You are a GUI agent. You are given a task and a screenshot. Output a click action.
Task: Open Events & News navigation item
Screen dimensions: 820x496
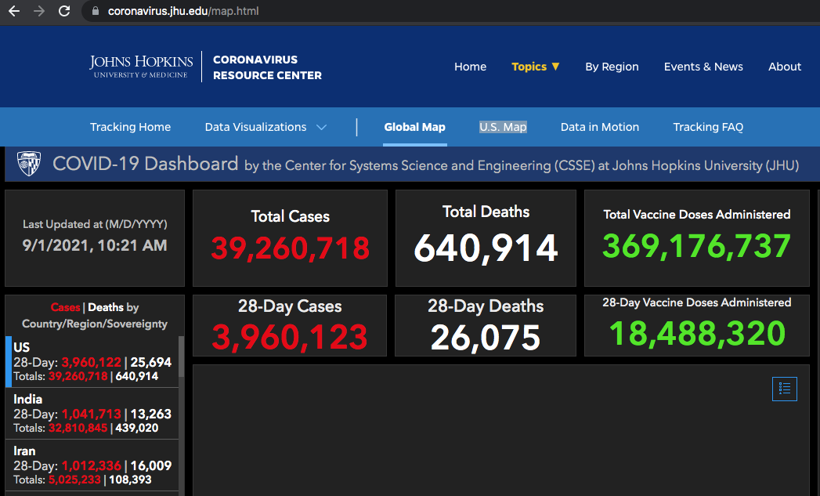703,67
